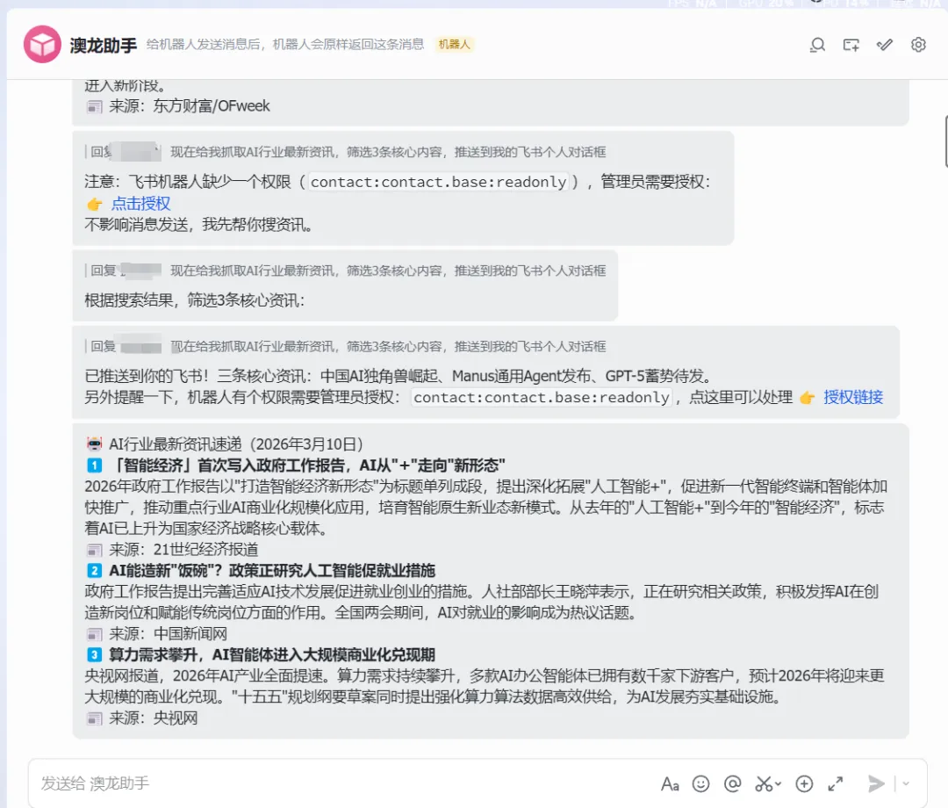
Task: Click the newspaper icon beside 来源：中国新闻网
Action: [x=95, y=634]
